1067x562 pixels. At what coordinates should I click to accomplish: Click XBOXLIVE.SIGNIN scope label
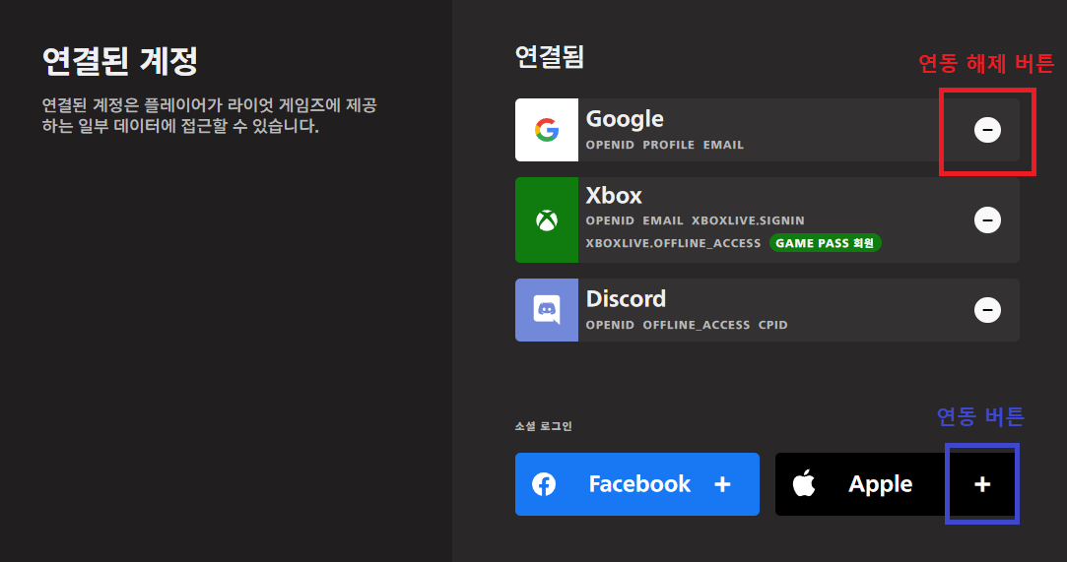coord(748,220)
